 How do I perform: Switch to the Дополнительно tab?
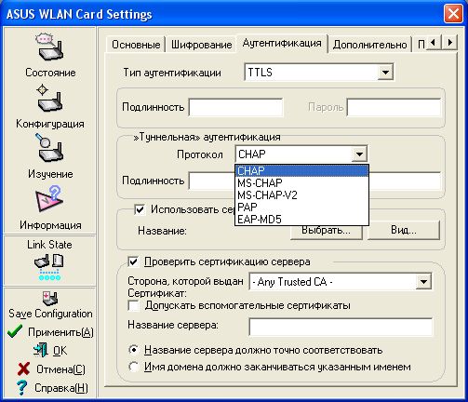[x=369, y=45]
